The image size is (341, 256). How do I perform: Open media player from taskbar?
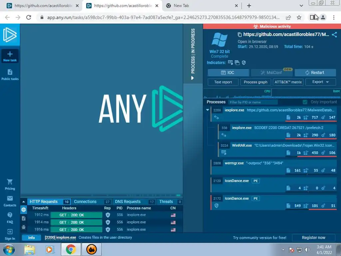49,249
